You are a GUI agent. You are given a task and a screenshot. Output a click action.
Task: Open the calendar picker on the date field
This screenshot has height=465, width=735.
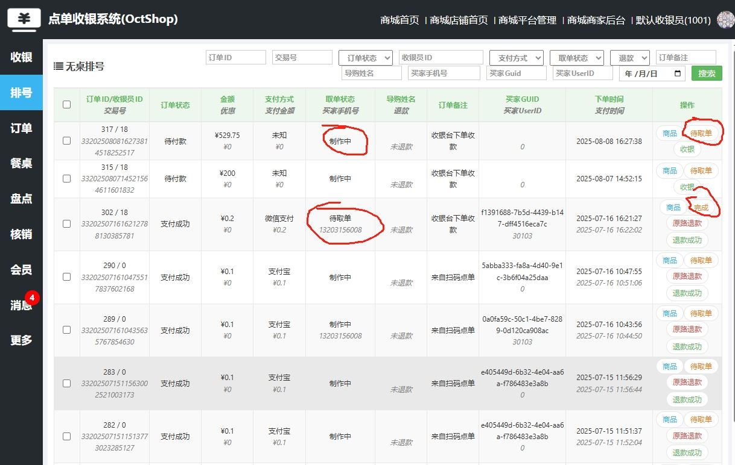(679, 73)
